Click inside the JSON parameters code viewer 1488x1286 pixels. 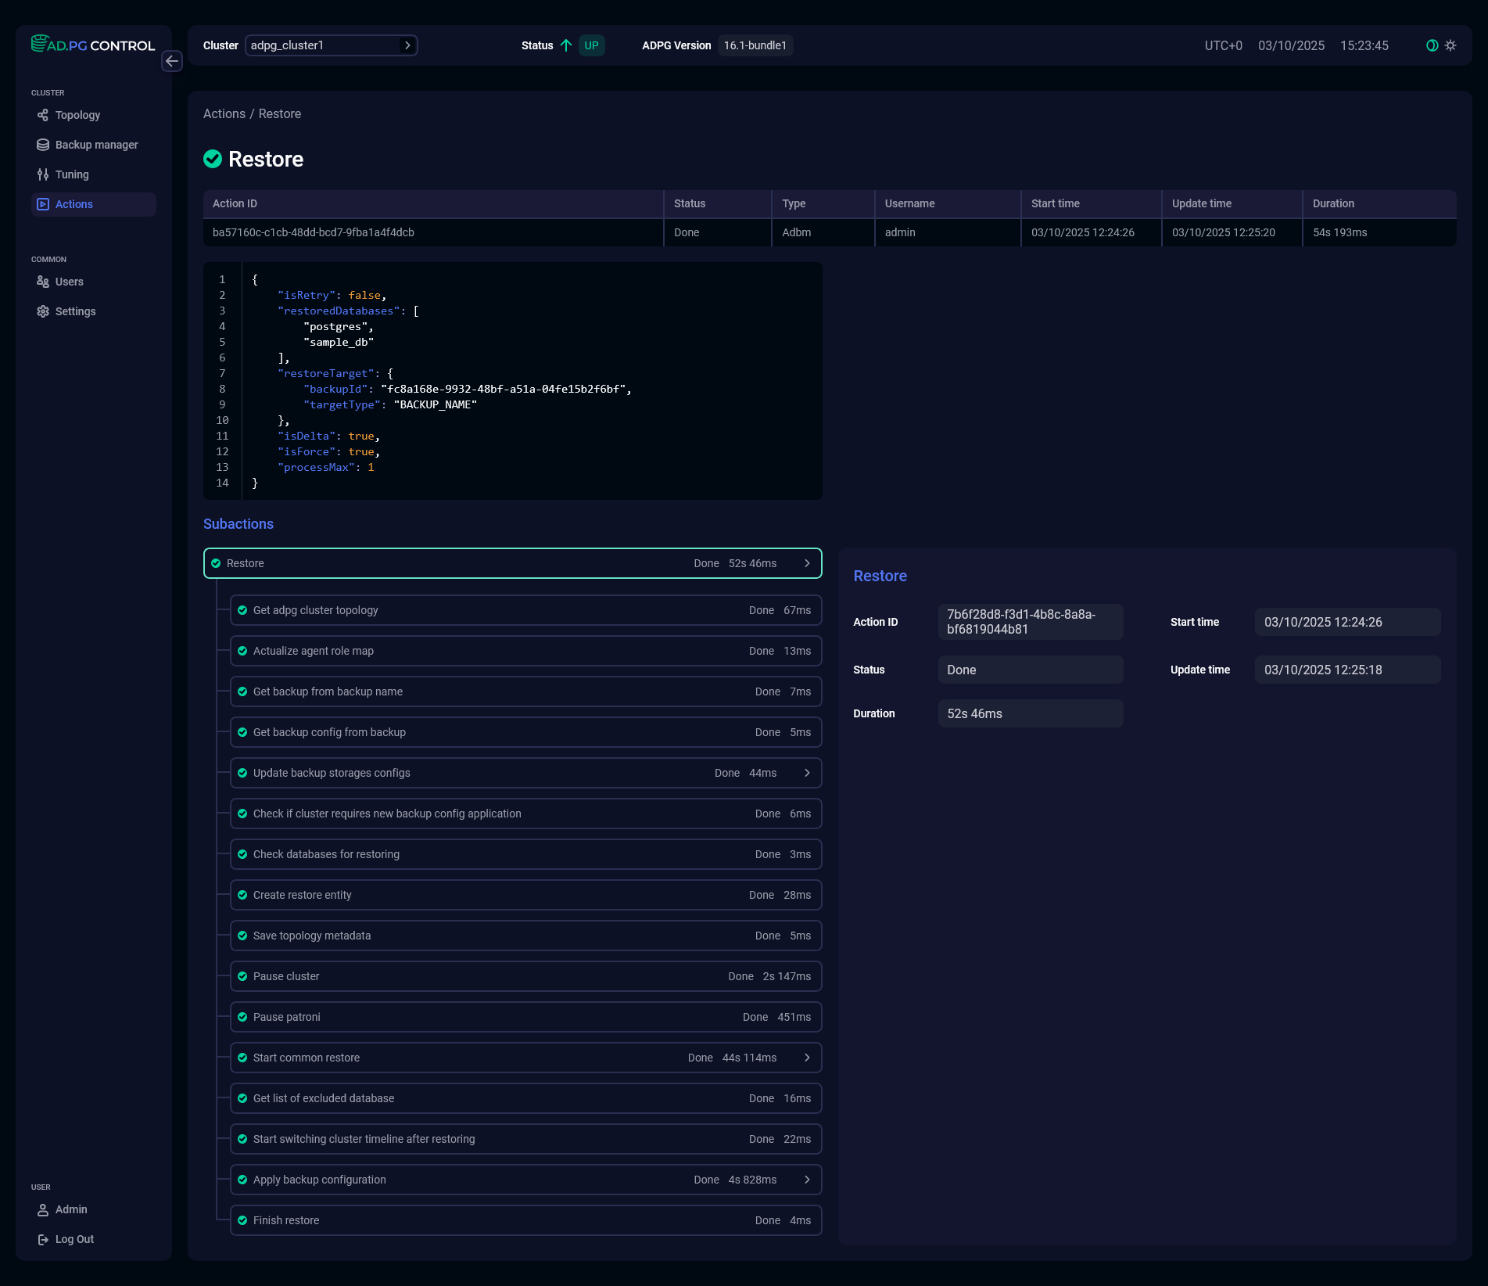[512, 381]
